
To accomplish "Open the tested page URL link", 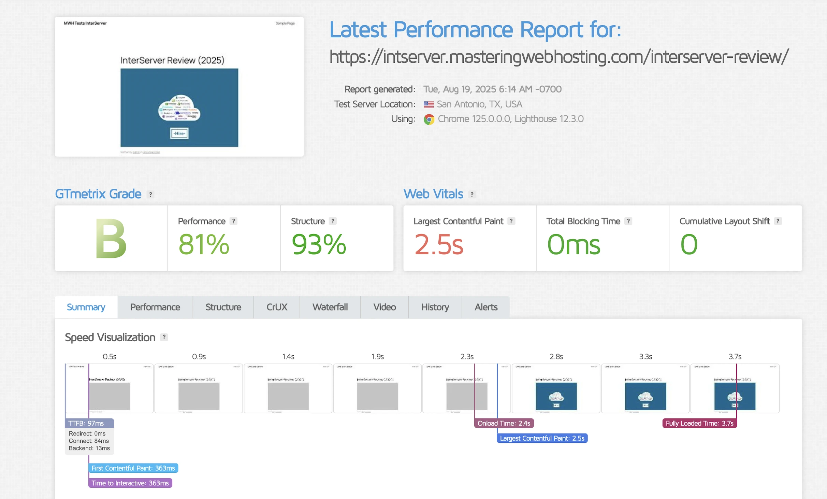I will pyautogui.click(x=559, y=57).
